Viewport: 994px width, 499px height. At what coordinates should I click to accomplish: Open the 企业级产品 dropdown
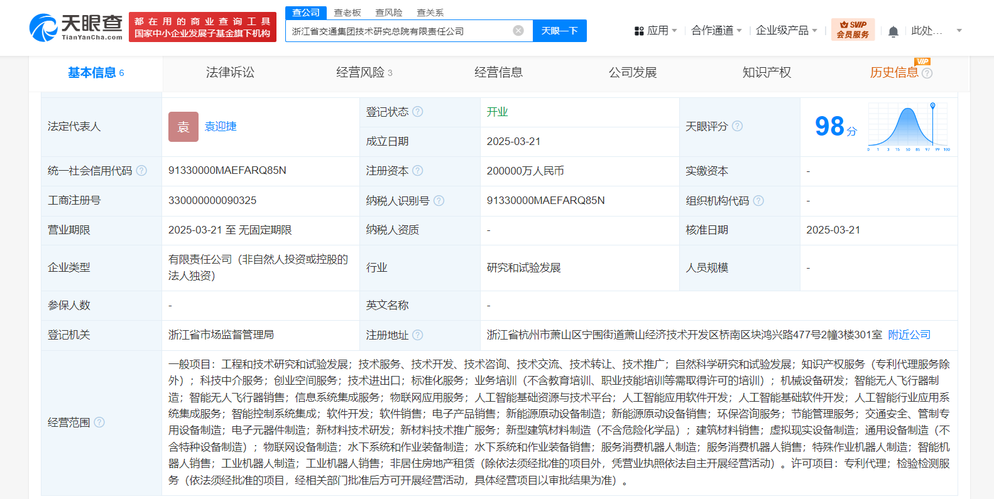(x=786, y=31)
